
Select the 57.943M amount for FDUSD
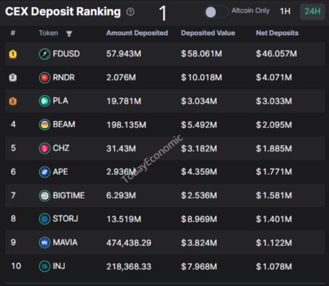click(124, 54)
